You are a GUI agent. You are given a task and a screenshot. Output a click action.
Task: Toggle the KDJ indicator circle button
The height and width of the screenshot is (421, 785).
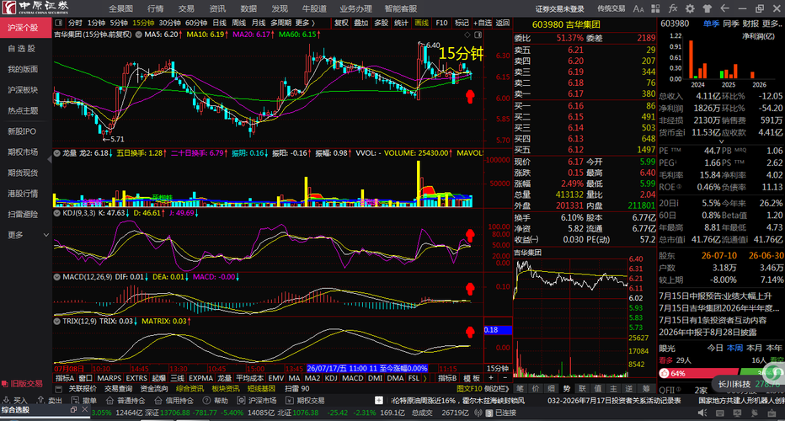[57, 213]
